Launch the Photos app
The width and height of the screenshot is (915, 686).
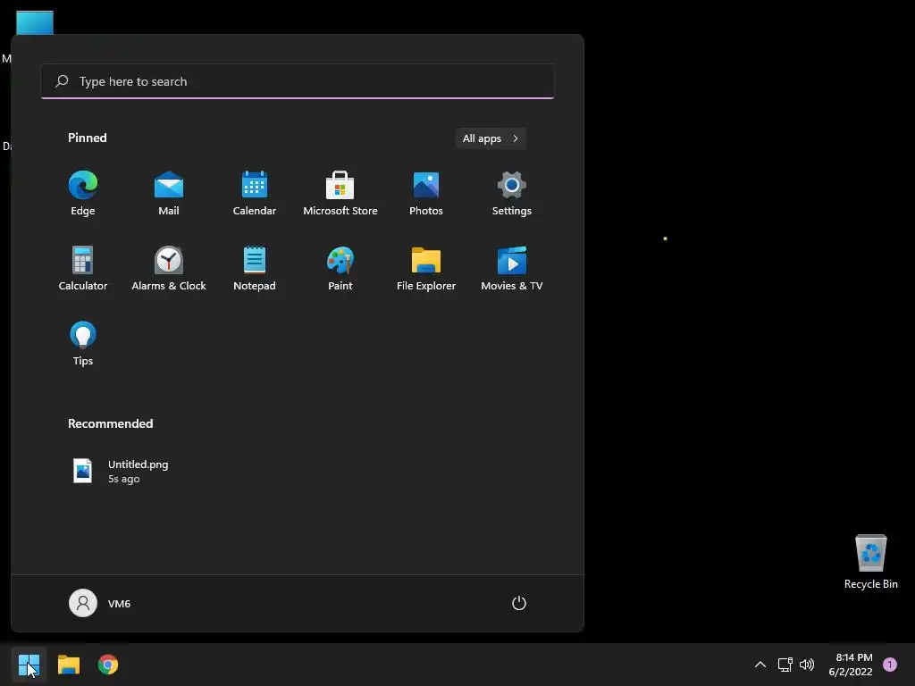coord(426,194)
